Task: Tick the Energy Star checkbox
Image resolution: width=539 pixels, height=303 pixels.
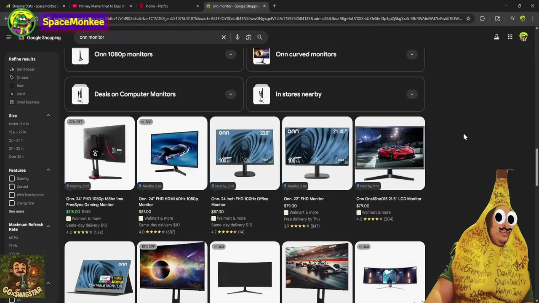Action: pyautogui.click(x=12, y=203)
